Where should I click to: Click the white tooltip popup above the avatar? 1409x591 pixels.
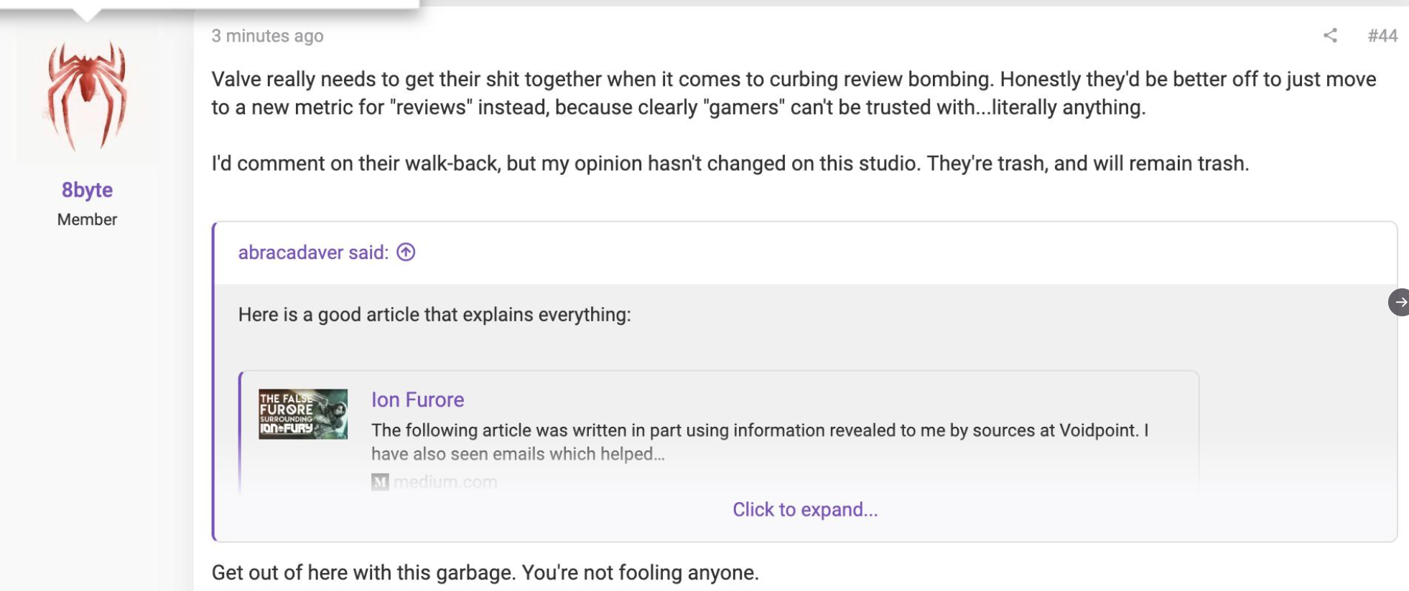[209, 6]
